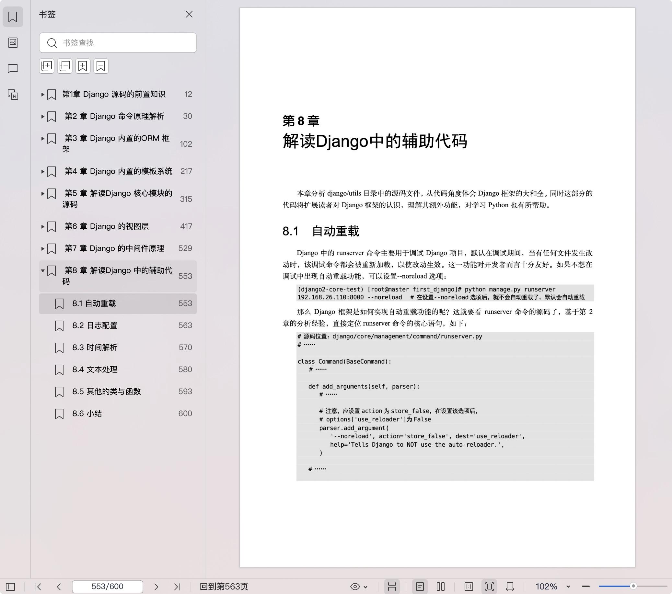Go to the next page
This screenshot has width=672, height=594.
[x=156, y=587]
